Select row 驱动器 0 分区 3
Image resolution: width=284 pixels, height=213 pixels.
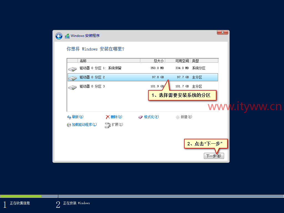point(143,87)
